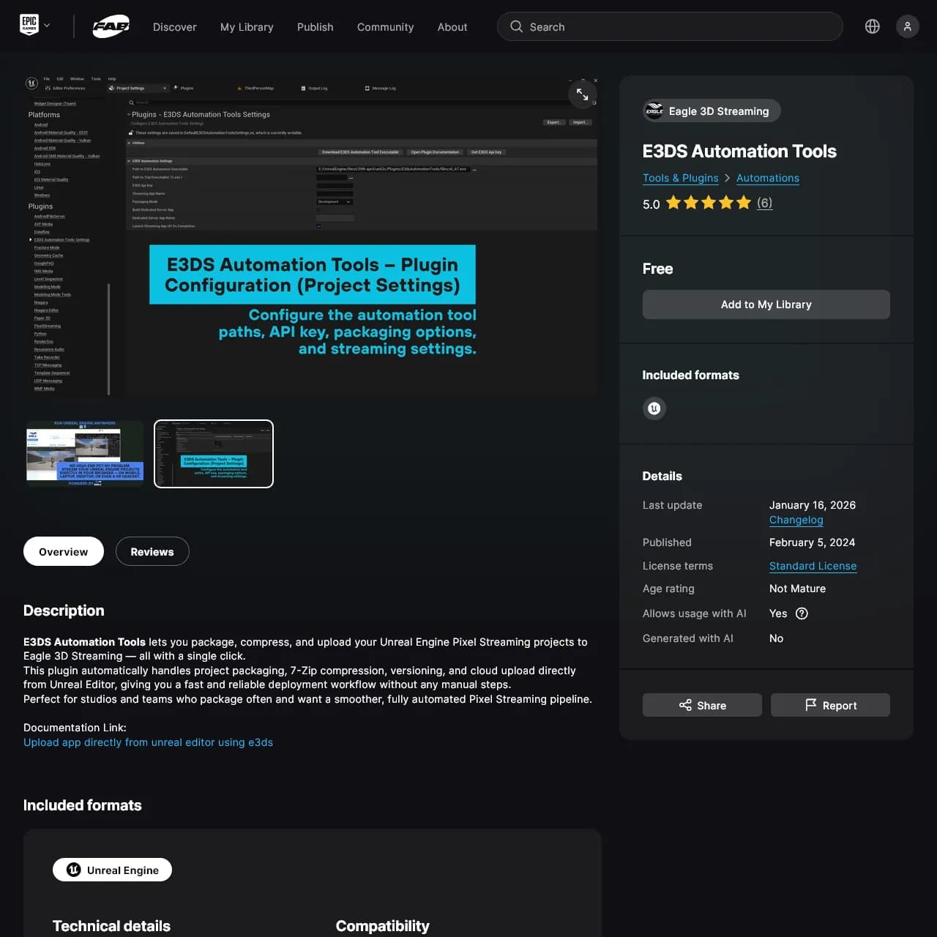
Task: Click the 5.0 rating score text
Action: coord(652,204)
